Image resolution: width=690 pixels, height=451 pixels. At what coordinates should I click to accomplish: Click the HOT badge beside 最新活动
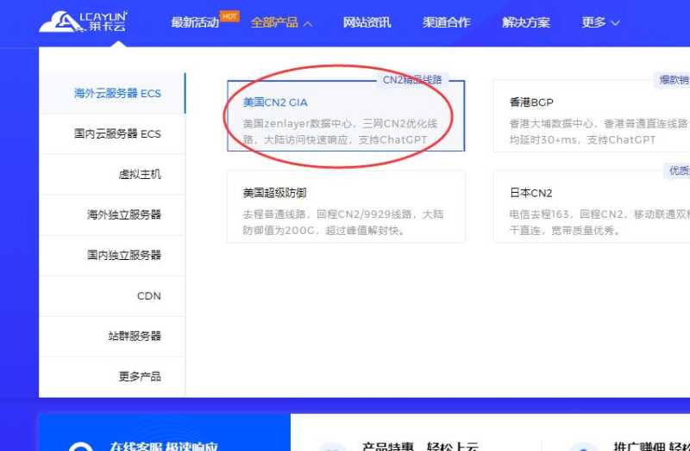pyautogui.click(x=229, y=16)
